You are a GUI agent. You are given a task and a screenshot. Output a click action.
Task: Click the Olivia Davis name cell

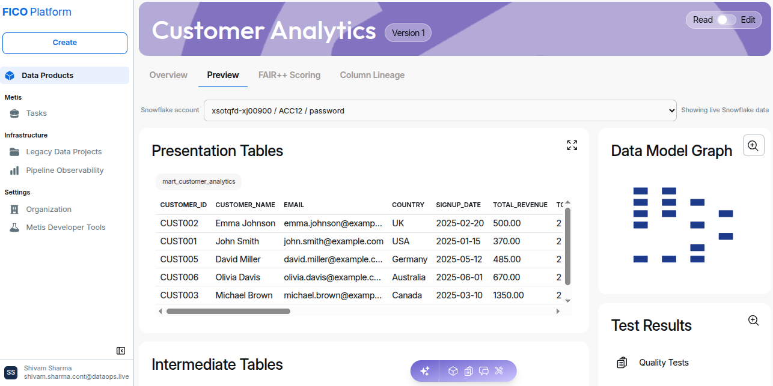point(238,277)
